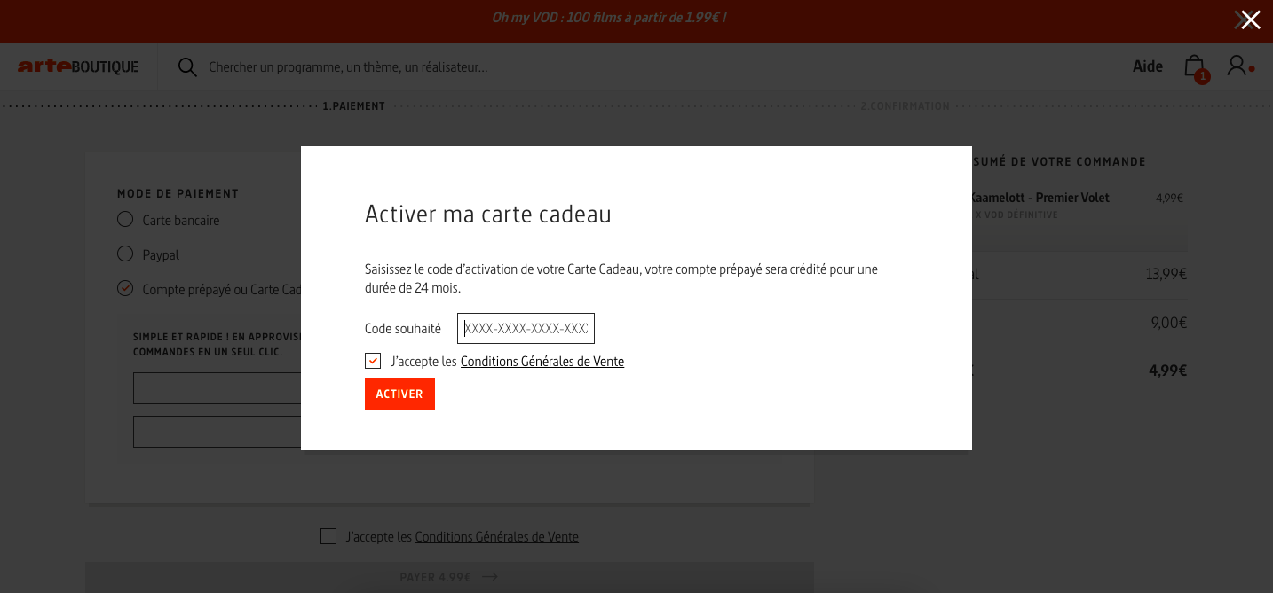Click the search programme text field

[x=348, y=67]
